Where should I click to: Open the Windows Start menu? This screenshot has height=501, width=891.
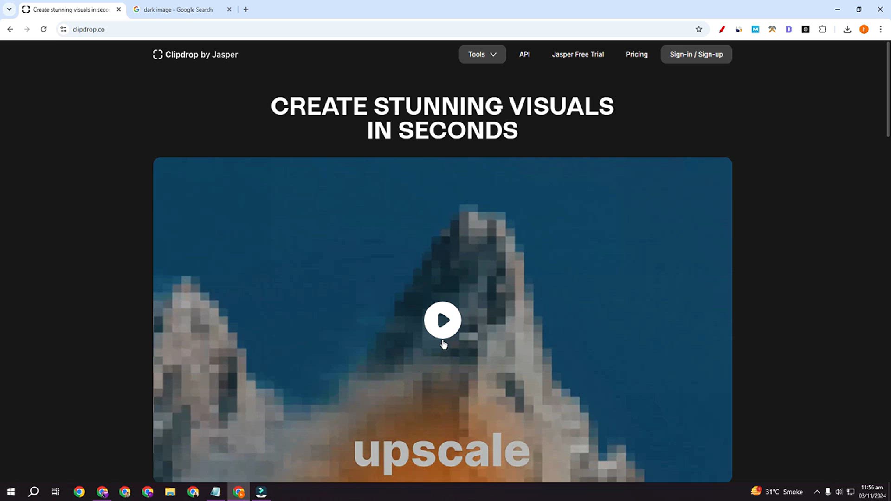(x=11, y=492)
